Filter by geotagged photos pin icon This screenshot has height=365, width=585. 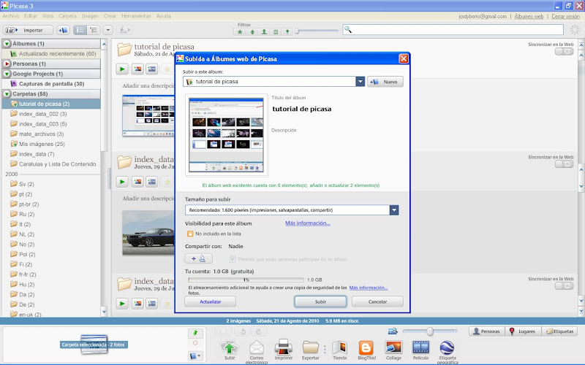tap(287, 32)
